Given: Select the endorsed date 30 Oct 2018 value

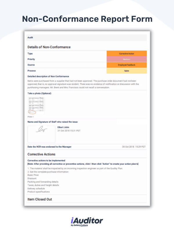Looking at the screenshot, I should coord(134,147).
